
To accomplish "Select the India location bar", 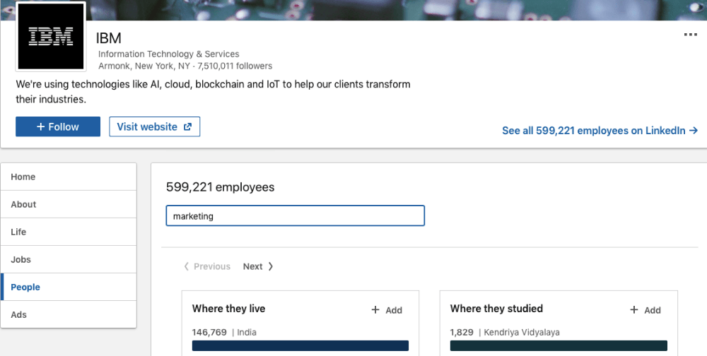I will tap(300, 345).
